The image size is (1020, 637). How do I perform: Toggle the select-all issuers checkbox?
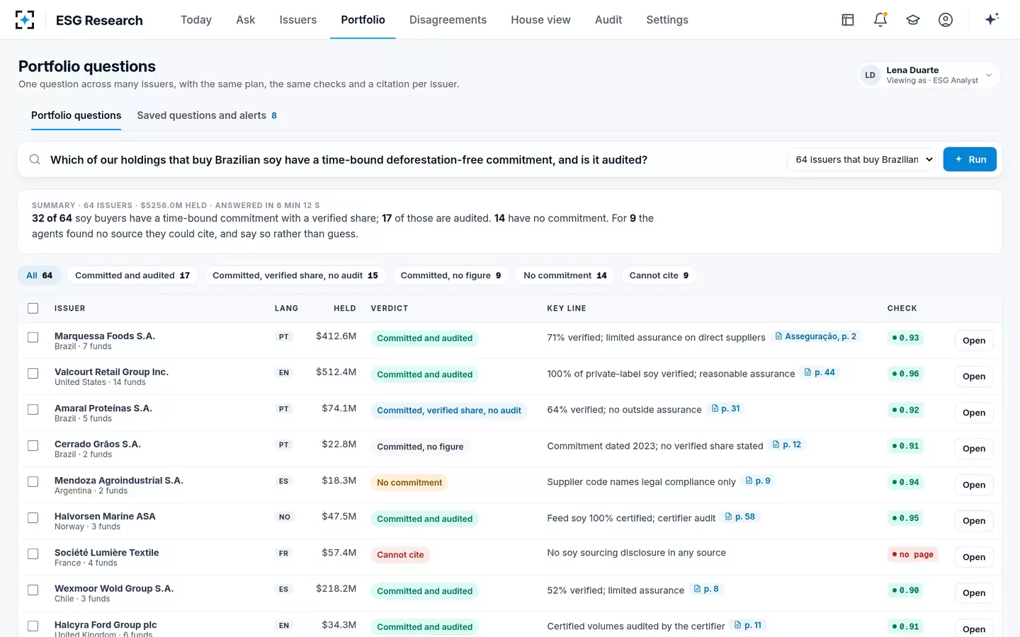click(33, 308)
